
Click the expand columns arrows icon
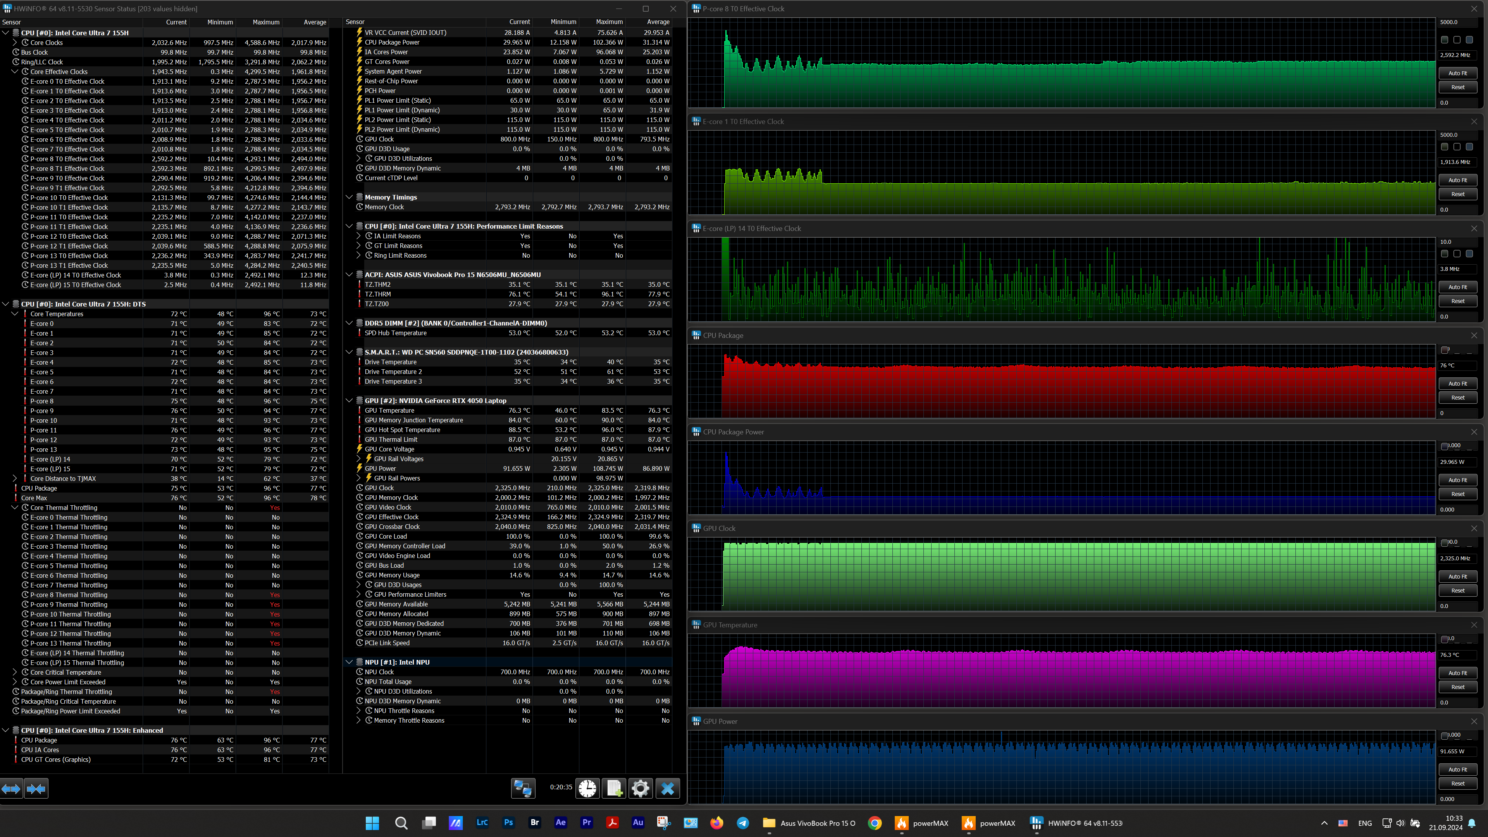[11, 789]
